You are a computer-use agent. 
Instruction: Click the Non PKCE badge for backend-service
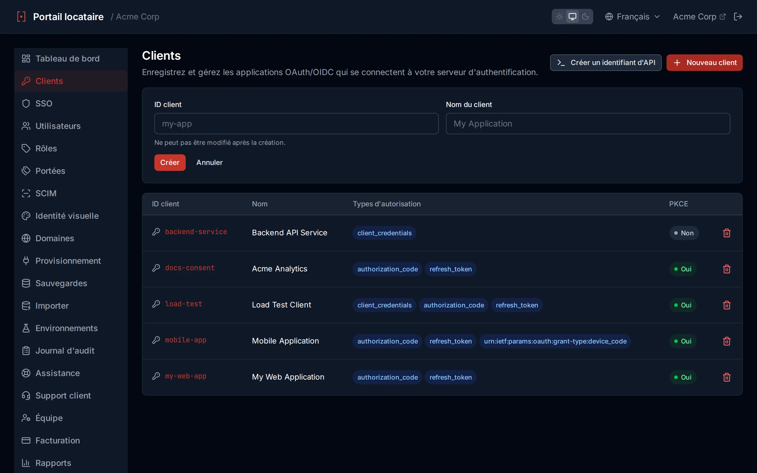coord(684,233)
